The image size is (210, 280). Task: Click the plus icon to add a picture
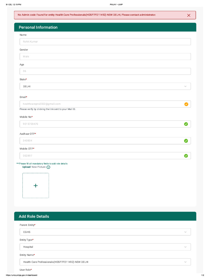(x=36, y=186)
